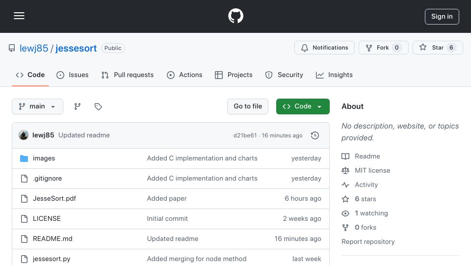This screenshot has width=471, height=265.
Task: Open the Projects tab
Action: (x=234, y=75)
